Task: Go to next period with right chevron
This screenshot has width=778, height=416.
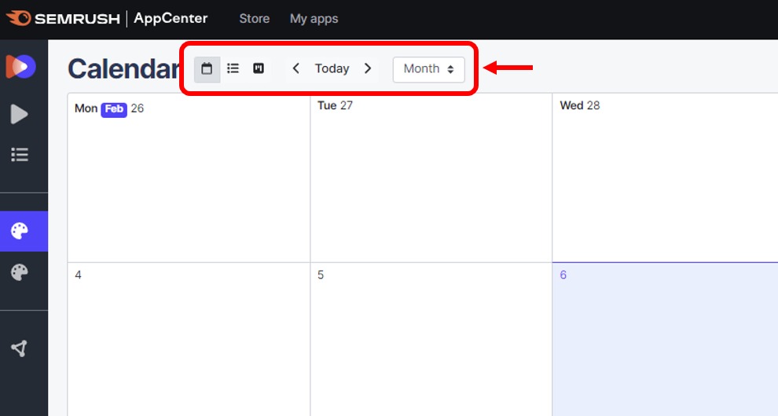Action: [x=368, y=69]
